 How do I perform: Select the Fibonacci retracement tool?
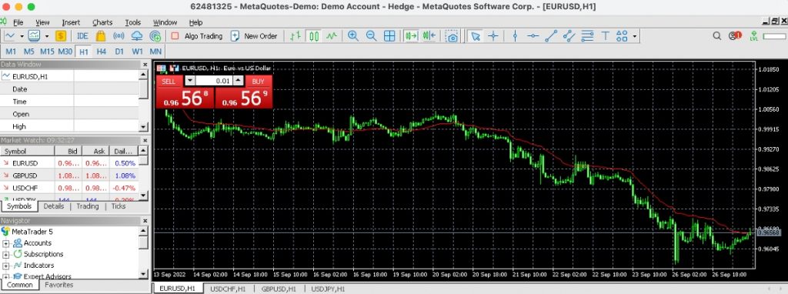coord(587,35)
